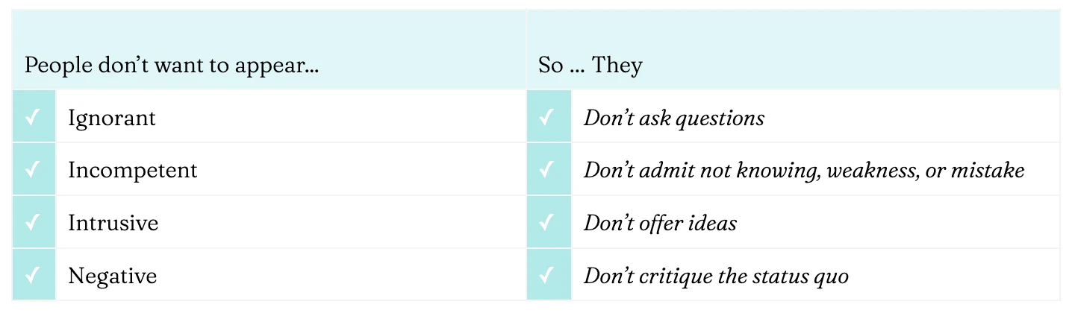Click the checkmark next to Negative
The image size is (1072, 316).
click(32, 276)
